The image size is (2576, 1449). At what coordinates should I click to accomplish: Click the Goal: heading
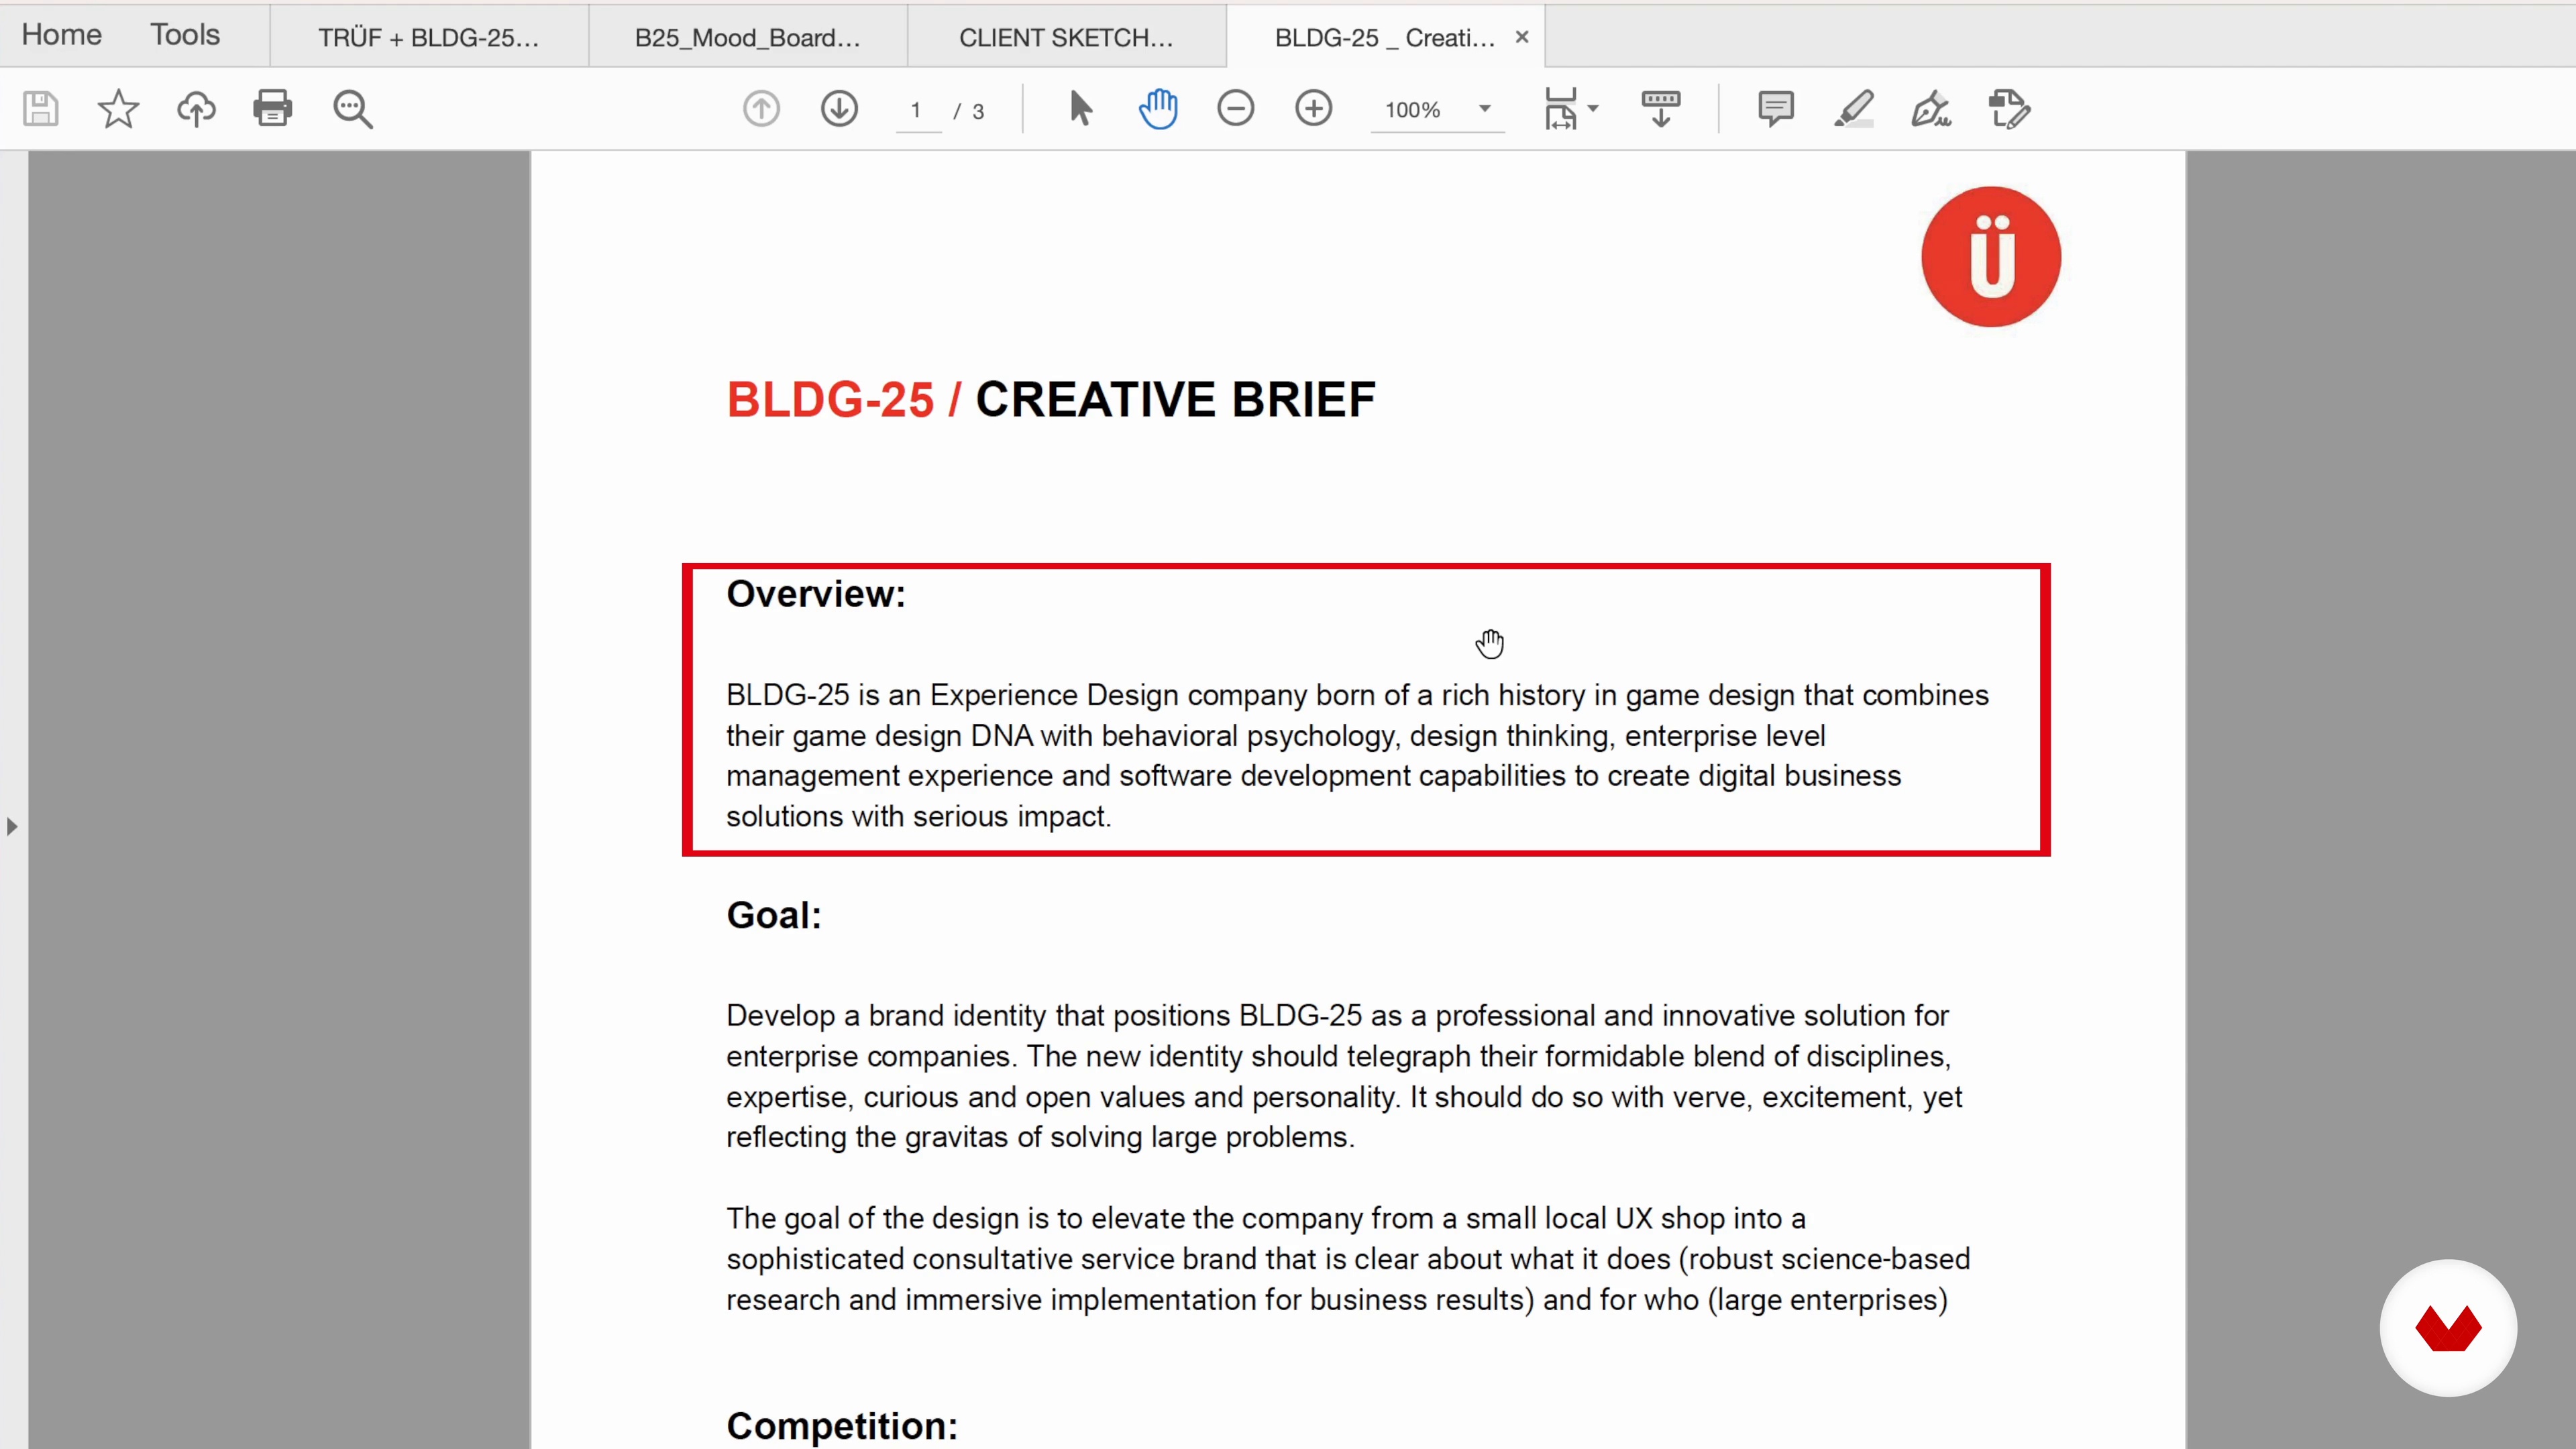(x=774, y=915)
